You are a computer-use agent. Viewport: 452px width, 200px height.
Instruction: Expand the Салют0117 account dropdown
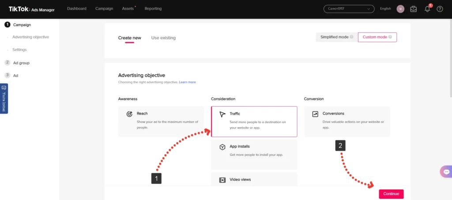349,9
